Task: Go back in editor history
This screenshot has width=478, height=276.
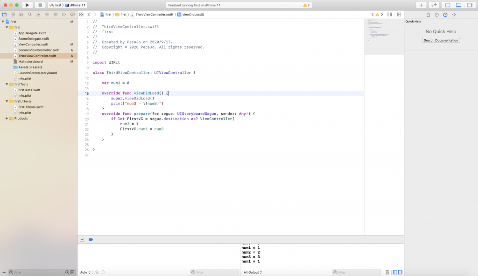Action: click(x=89, y=14)
